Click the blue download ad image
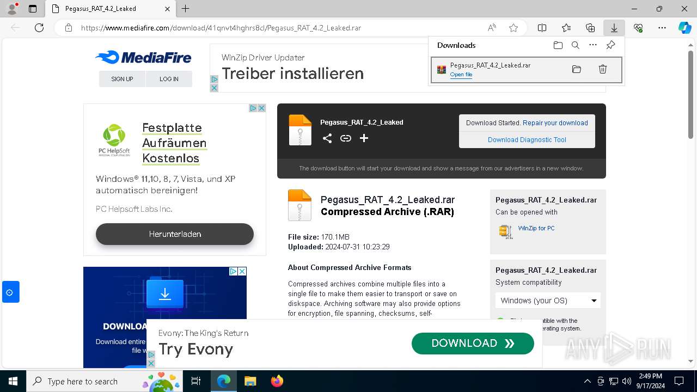This screenshot has width=697, height=392. click(x=165, y=317)
